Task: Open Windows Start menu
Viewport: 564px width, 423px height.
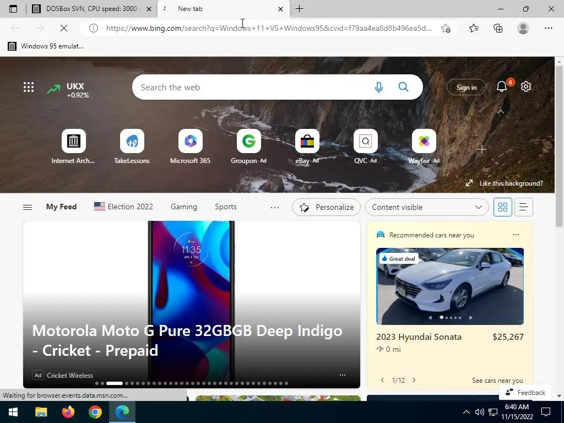Action: tap(13, 412)
